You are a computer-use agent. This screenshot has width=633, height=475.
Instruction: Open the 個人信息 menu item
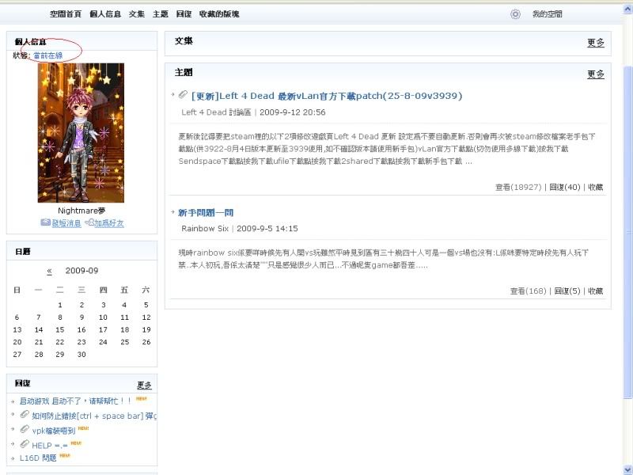pos(105,14)
